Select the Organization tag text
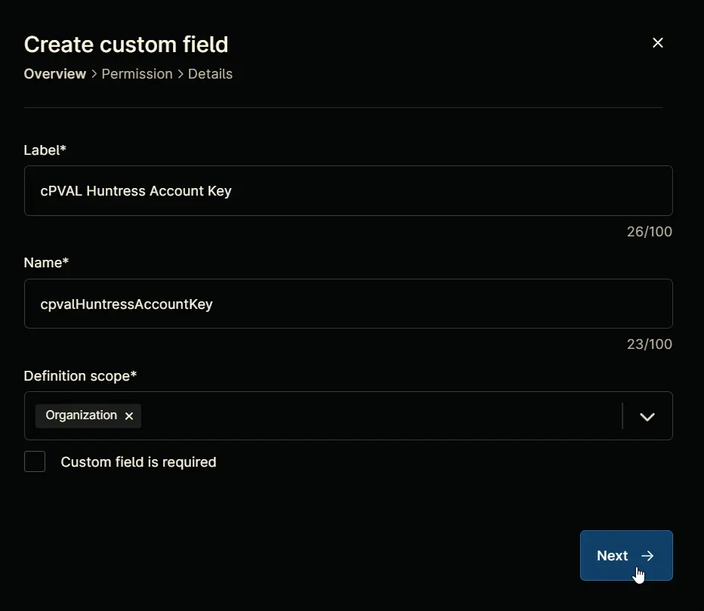 (82, 415)
